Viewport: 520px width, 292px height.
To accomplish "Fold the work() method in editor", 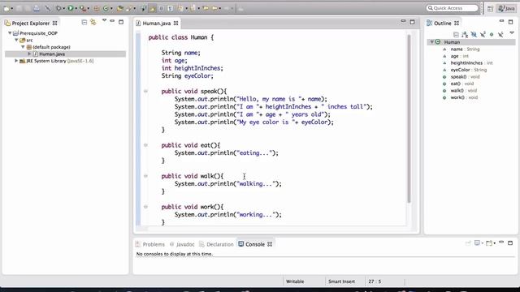I will [x=145, y=207].
